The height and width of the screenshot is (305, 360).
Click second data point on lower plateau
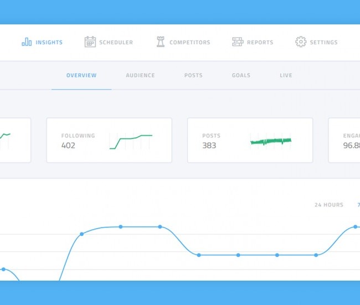(238, 255)
